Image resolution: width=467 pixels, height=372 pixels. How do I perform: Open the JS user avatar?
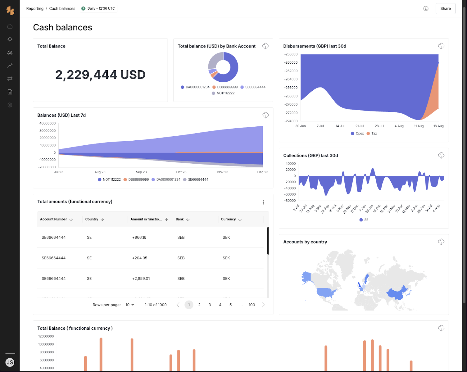tap(10, 362)
